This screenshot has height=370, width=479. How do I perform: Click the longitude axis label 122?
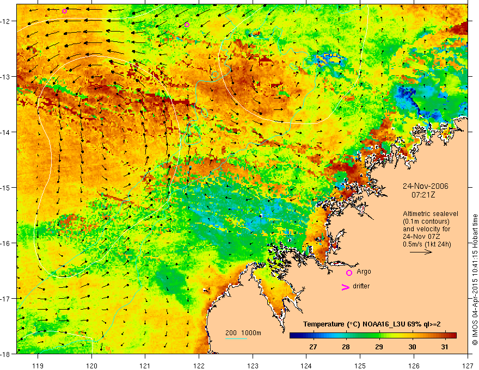click(199, 366)
